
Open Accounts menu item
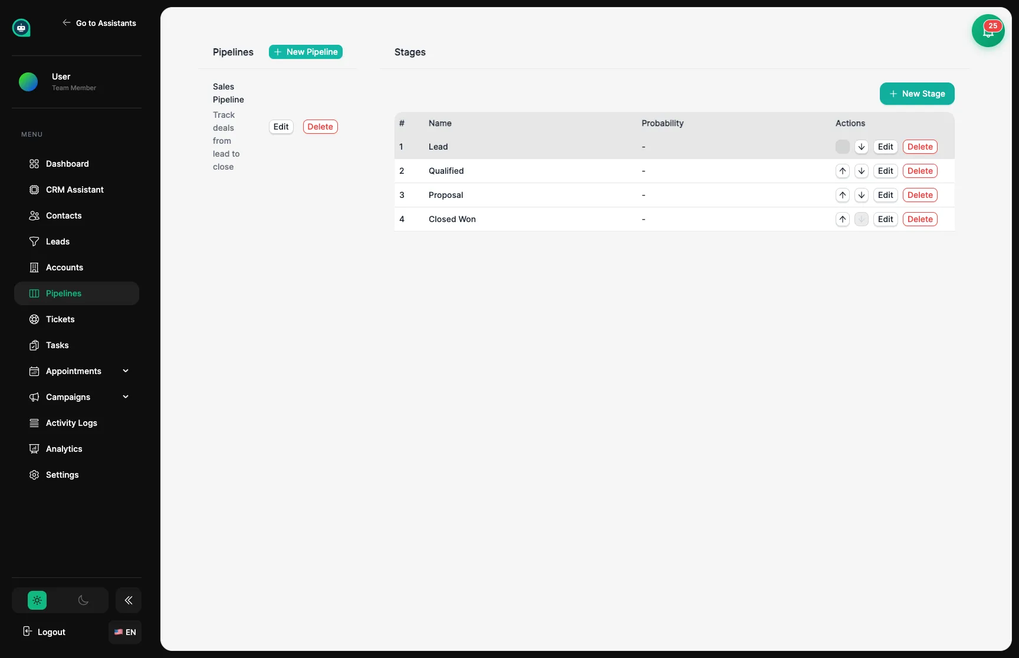pos(77,267)
